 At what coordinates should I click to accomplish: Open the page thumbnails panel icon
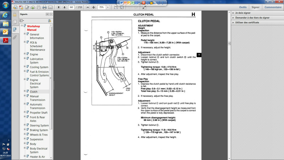[x=15, y=22]
